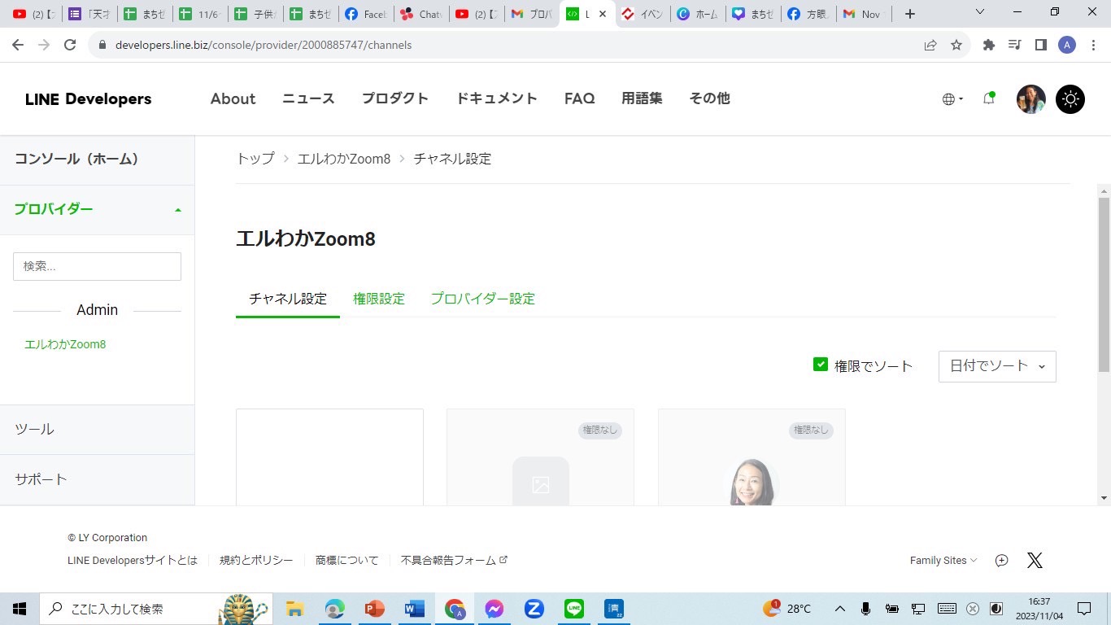
Task: Toggle dark mode sun button
Action: click(1070, 99)
